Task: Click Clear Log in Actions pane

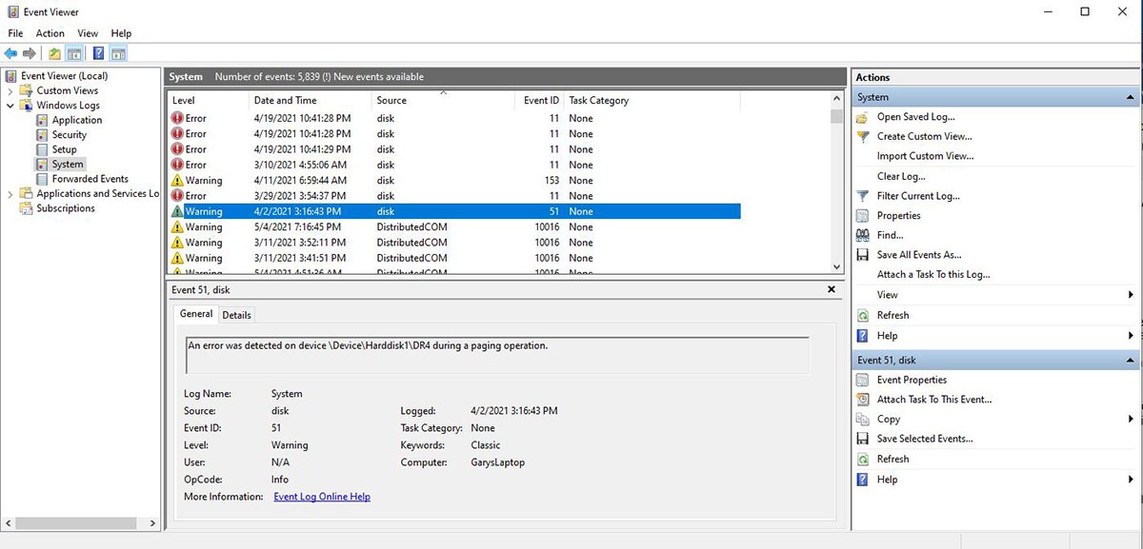Action: pos(900,176)
